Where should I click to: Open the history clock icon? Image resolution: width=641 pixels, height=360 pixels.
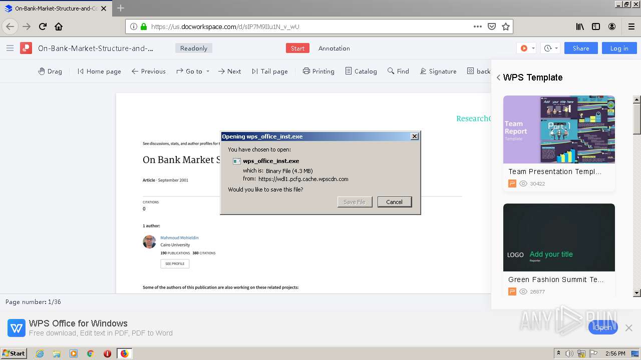coord(548,48)
